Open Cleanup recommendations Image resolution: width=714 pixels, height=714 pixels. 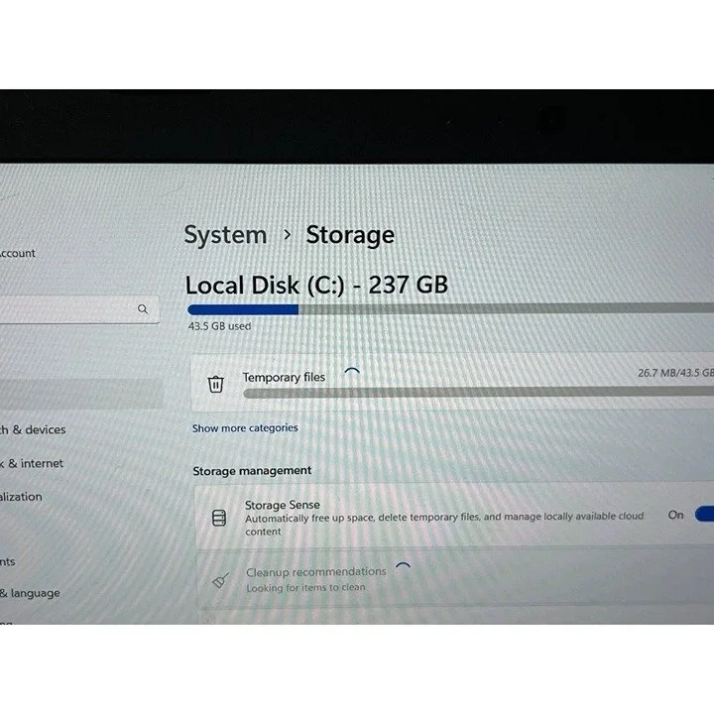pos(455,579)
